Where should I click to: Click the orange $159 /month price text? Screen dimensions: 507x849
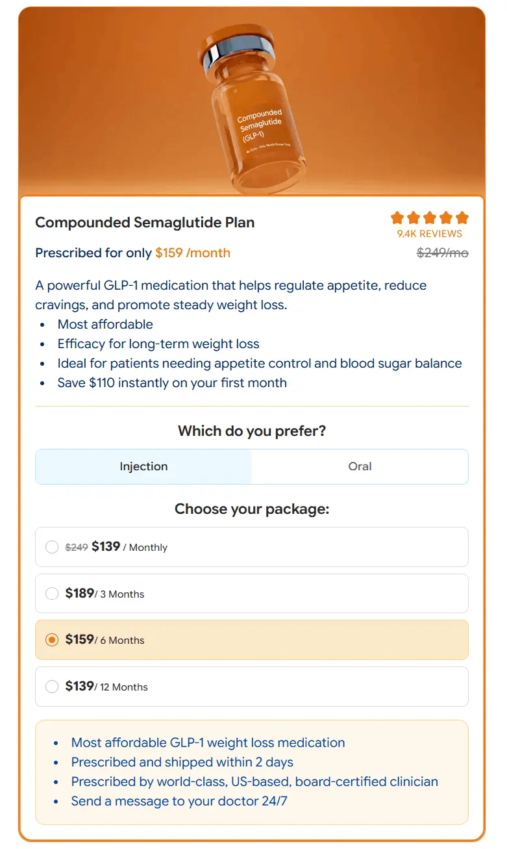point(193,253)
